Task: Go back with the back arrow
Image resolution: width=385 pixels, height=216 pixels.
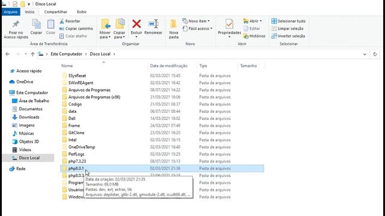Action: tap(8, 54)
